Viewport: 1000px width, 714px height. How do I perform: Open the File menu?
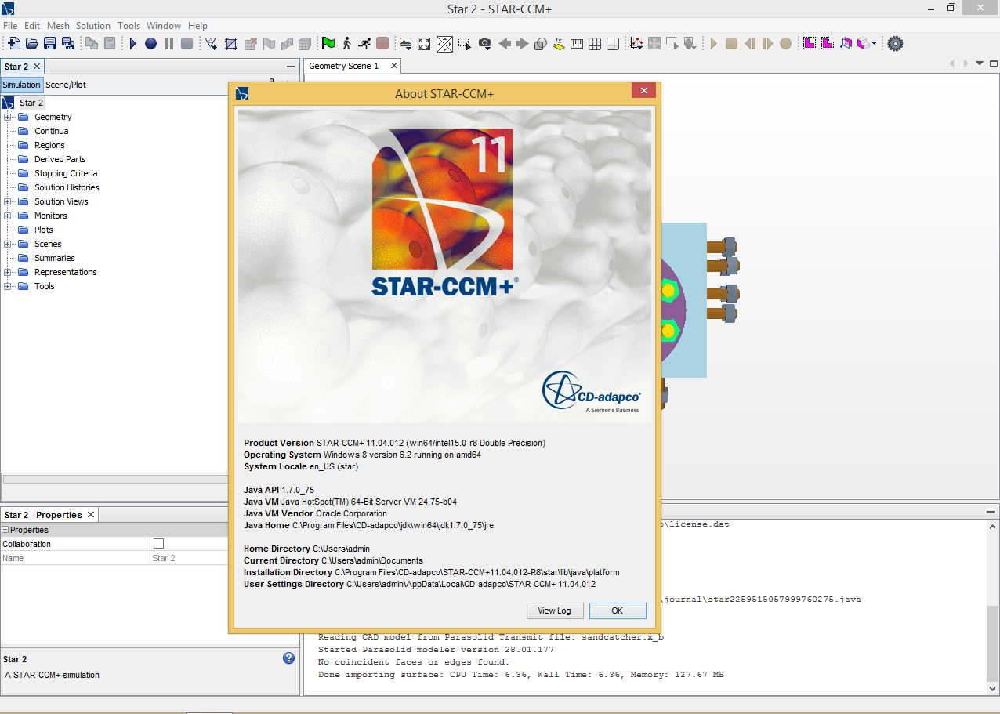(10, 26)
